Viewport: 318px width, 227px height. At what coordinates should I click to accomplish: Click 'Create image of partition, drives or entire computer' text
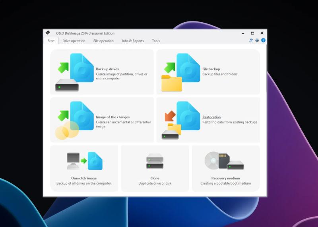[122, 76]
